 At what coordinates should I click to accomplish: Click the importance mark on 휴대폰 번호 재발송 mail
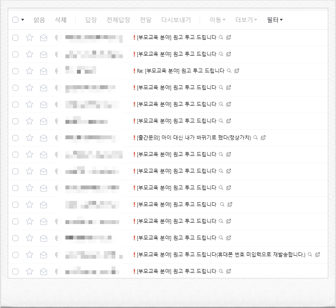click(134, 254)
